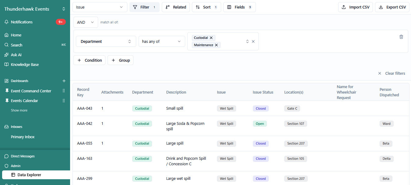Click the pin icon for Events Calendar
The image size is (411, 185).
(7, 101)
